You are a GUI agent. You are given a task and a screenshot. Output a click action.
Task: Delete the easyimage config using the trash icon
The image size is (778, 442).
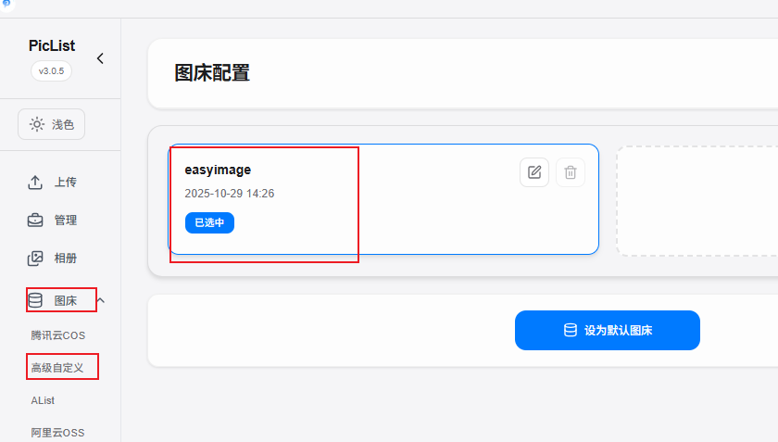click(x=571, y=172)
